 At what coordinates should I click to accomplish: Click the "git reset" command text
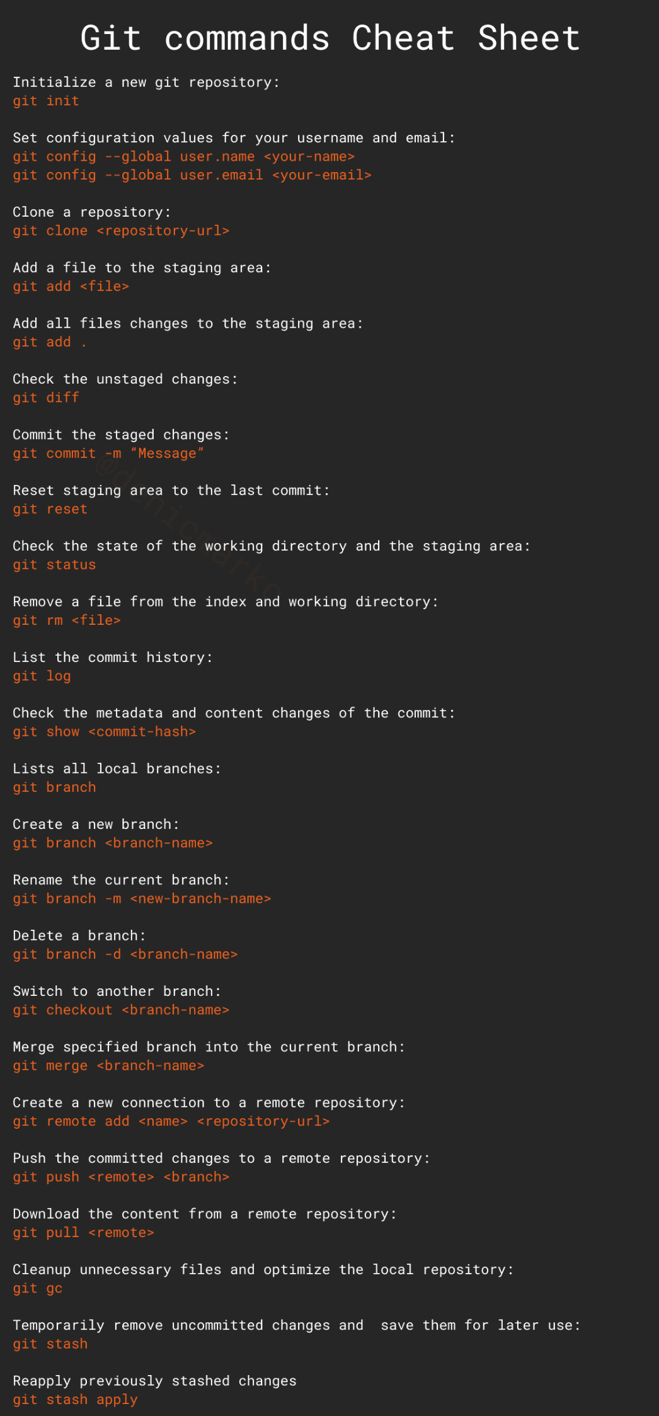point(50,509)
